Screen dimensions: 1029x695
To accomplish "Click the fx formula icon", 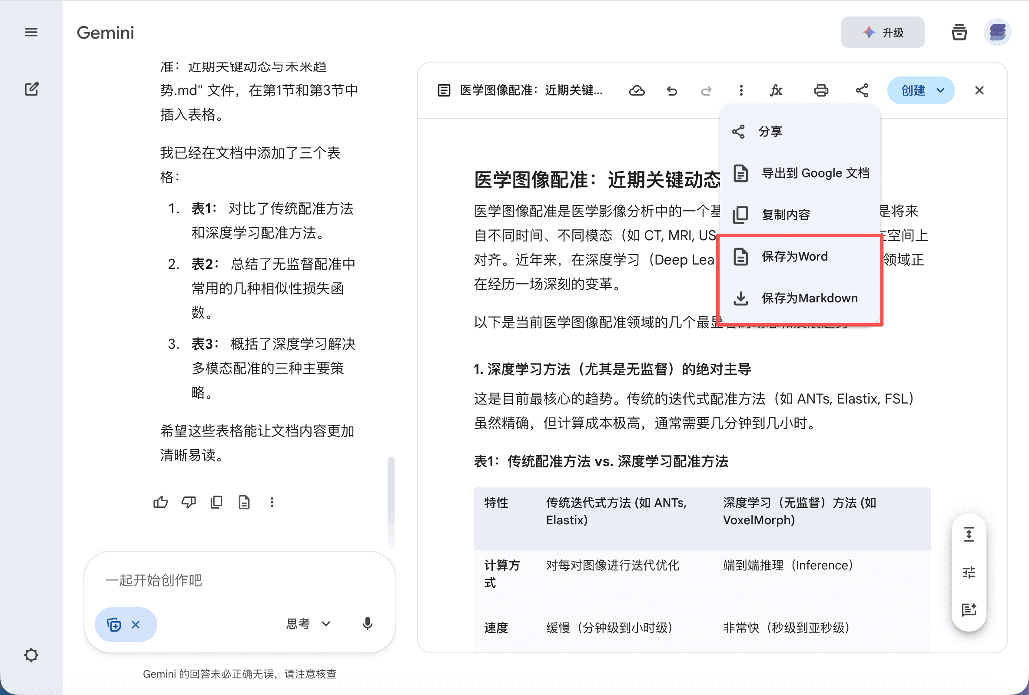I will click(775, 91).
